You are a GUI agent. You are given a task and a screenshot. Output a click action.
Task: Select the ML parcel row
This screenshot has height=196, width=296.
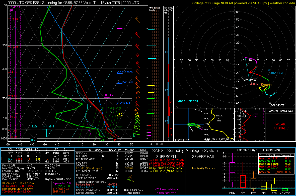38,159
